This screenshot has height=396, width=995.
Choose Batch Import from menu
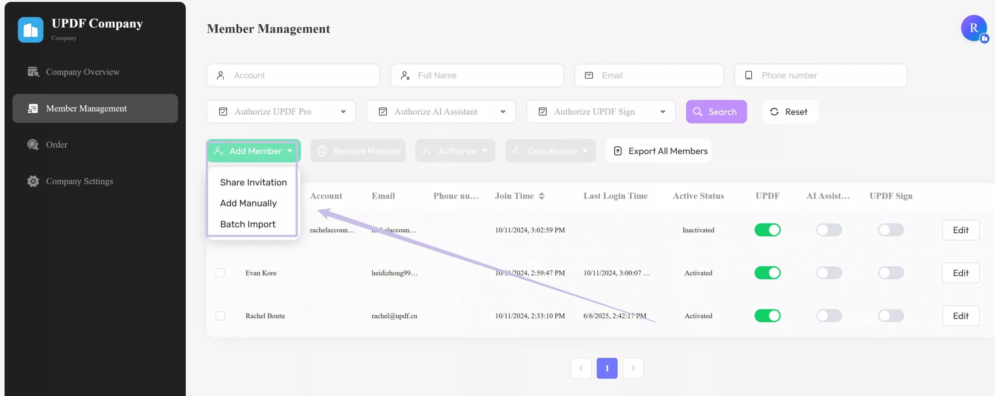click(248, 224)
